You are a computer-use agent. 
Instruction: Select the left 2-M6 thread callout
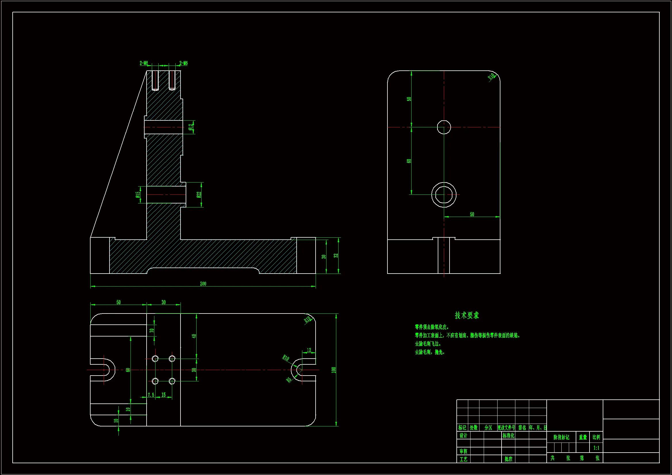pyautogui.click(x=144, y=63)
